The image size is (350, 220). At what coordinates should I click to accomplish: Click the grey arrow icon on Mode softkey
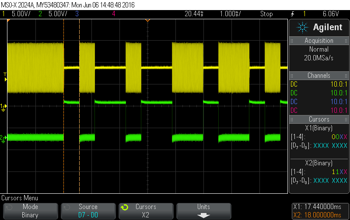(9, 207)
